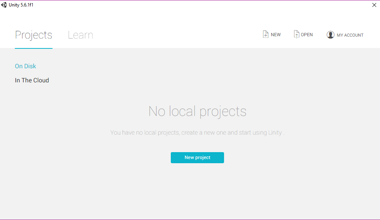Close the Unity launcher window
Image resolution: width=380 pixels, height=220 pixels.
[374, 5]
